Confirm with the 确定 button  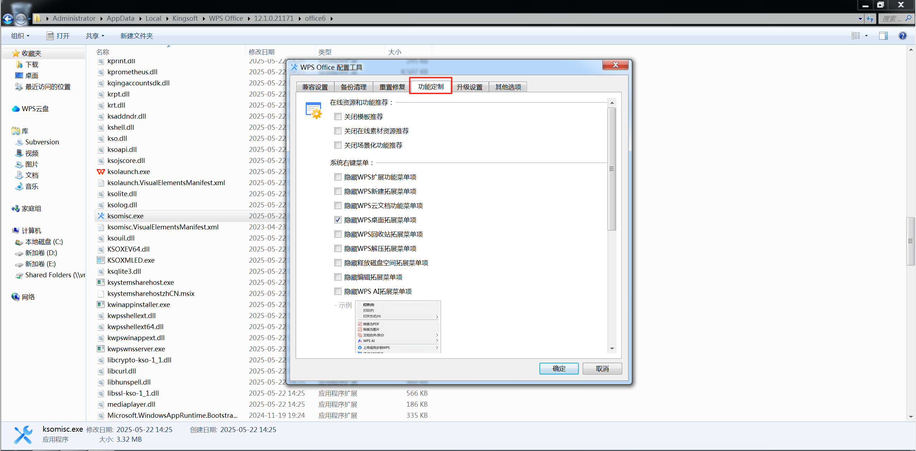point(559,368)
